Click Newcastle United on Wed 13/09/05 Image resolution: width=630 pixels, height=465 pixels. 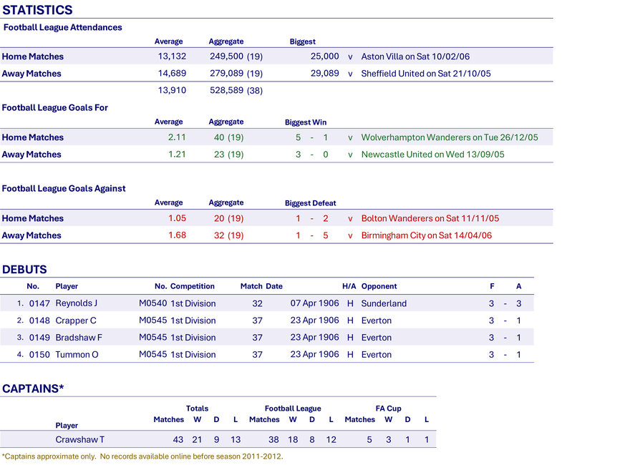point(432,155)
